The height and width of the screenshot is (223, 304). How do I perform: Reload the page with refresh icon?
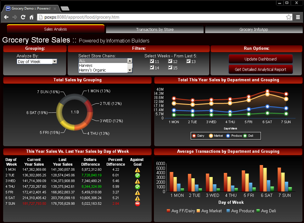tap(23, 17)
